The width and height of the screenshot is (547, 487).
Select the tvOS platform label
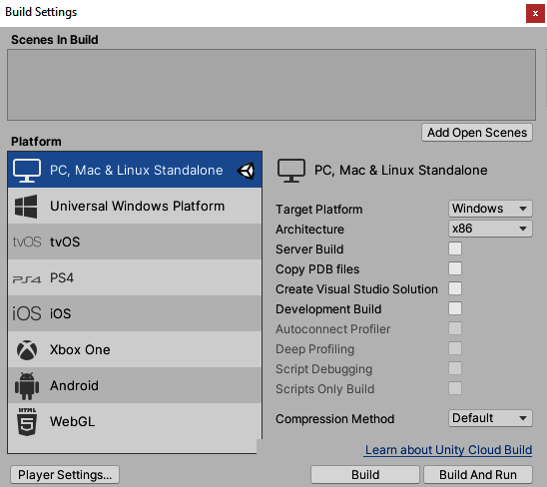pos(65,243)
